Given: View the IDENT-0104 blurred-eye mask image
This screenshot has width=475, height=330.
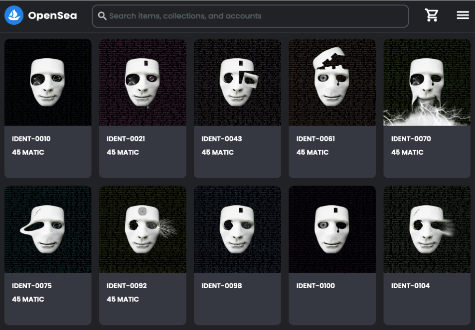Looking at the screenshot, I should pos(427,229).
